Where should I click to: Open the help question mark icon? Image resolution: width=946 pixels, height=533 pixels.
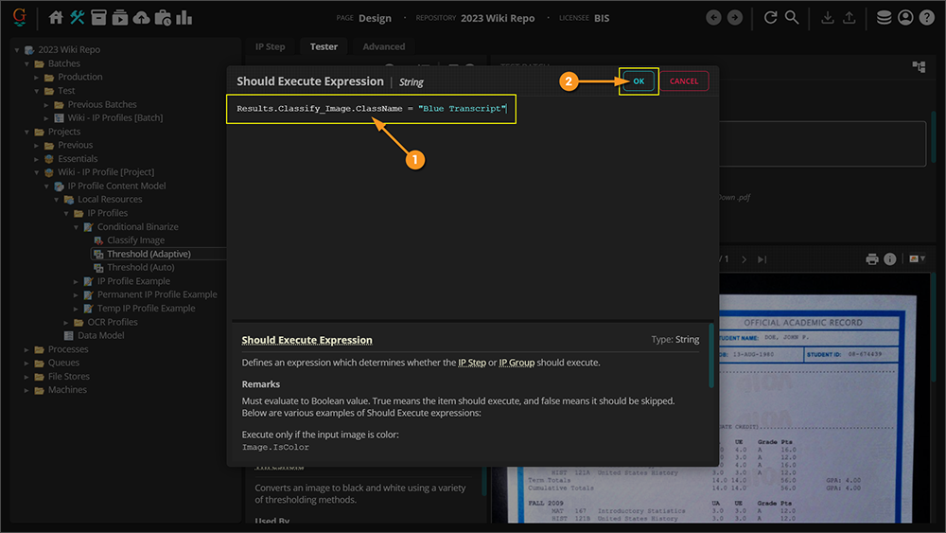click(927, 17)
